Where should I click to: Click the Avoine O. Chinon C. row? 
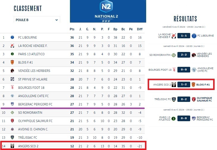(33, 129)
